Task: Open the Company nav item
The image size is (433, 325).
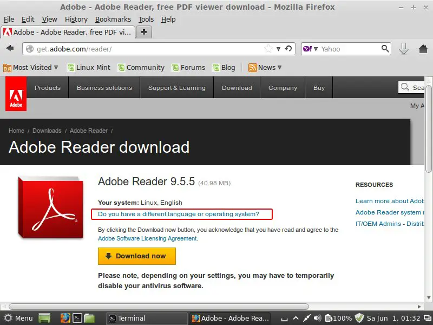Action: (283, 88)
